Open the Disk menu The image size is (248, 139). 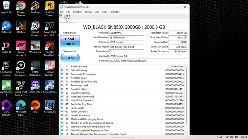(x=97, y=12)
